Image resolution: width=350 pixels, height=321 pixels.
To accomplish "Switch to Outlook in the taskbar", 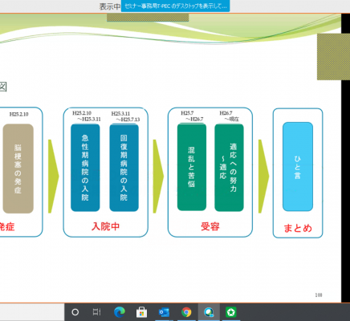I will (x=164, y=312).
